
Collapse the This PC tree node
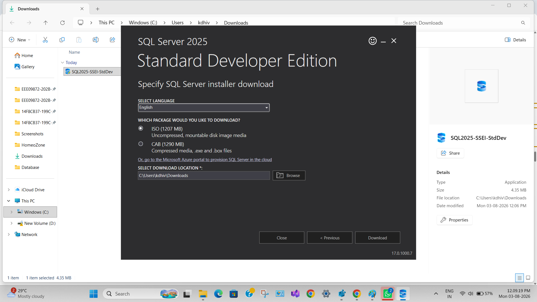[x=9, y=201]
